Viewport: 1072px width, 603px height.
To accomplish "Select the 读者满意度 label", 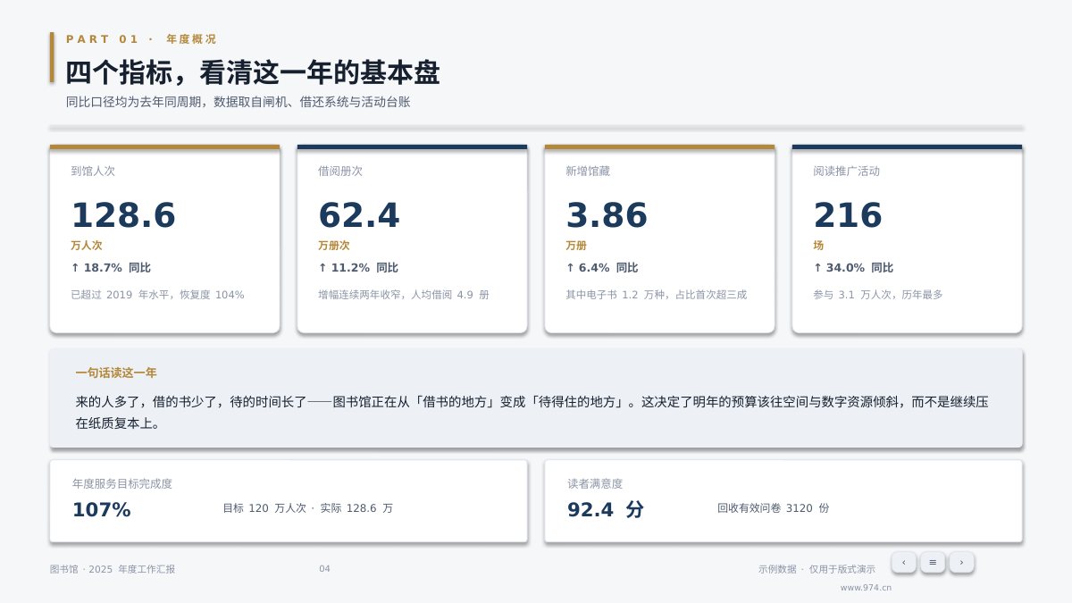I will coord(595,483).
